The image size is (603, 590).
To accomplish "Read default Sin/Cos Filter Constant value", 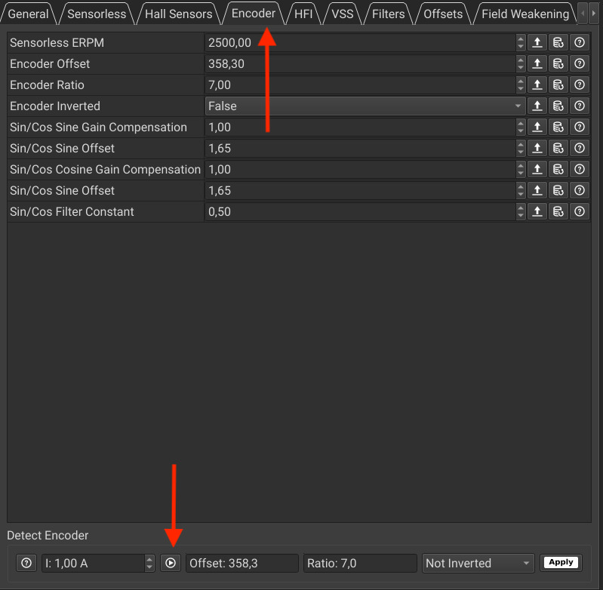I will point(558,212).
